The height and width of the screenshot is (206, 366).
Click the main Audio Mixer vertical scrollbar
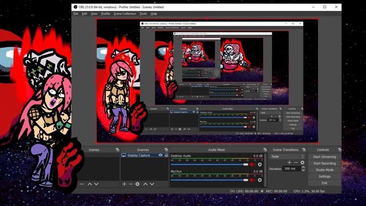(x=265, y=170)
